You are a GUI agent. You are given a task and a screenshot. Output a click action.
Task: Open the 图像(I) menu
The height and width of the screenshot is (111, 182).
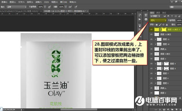4,2
